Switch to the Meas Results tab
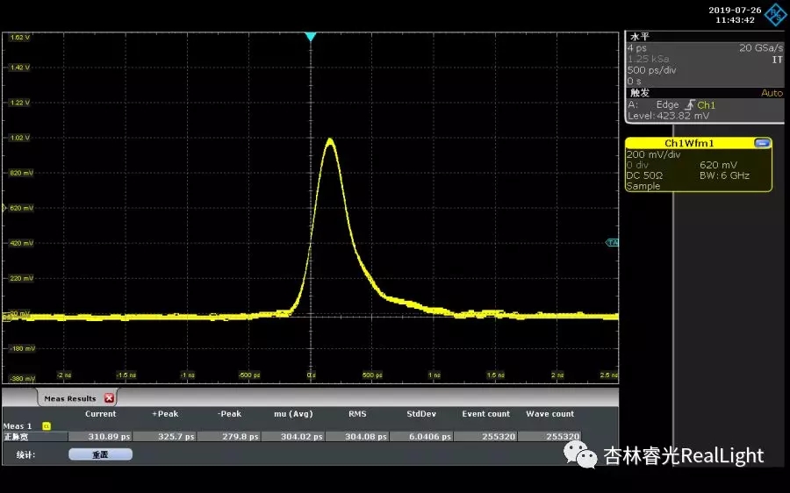This screenshot has height=493, width=790. point(70,399)
